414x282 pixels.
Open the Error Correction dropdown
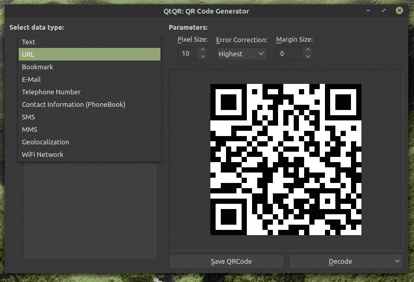click(242, 54)
